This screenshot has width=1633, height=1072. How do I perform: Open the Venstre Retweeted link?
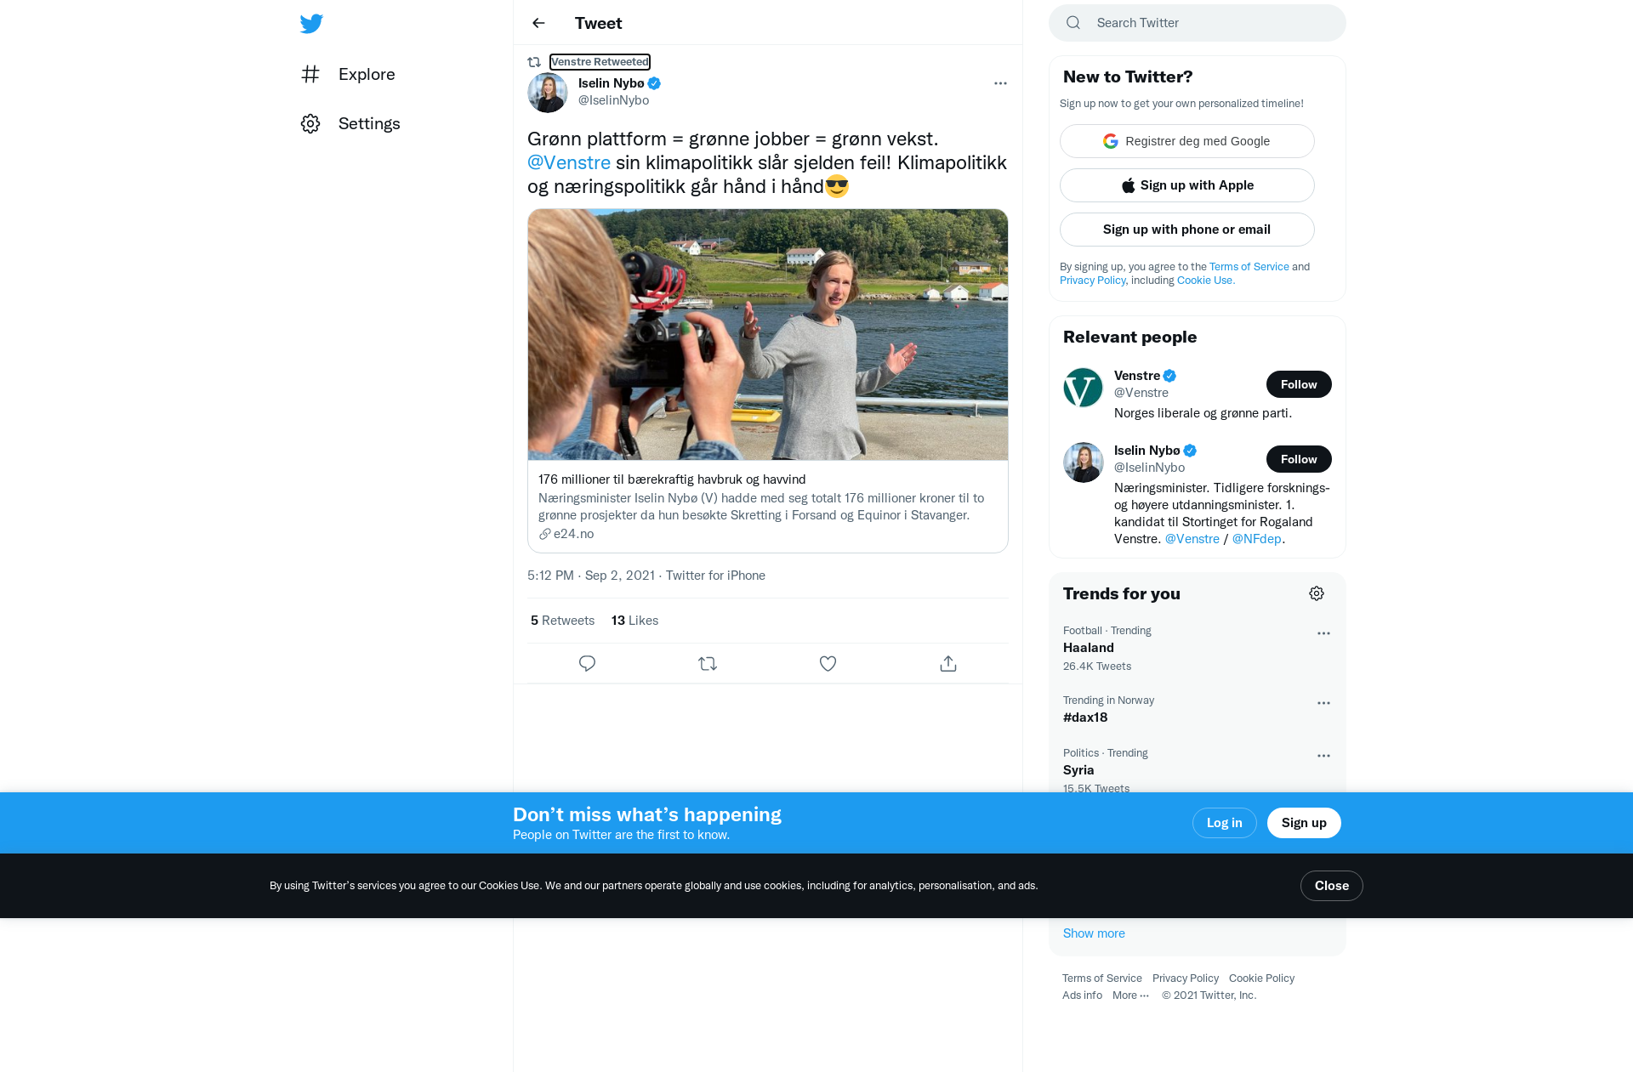click(x=600, y=62)
